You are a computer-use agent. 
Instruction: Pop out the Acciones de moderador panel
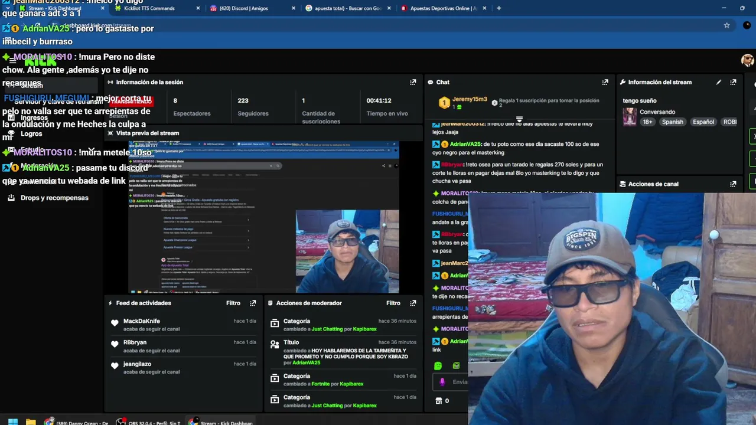point(413,303)
